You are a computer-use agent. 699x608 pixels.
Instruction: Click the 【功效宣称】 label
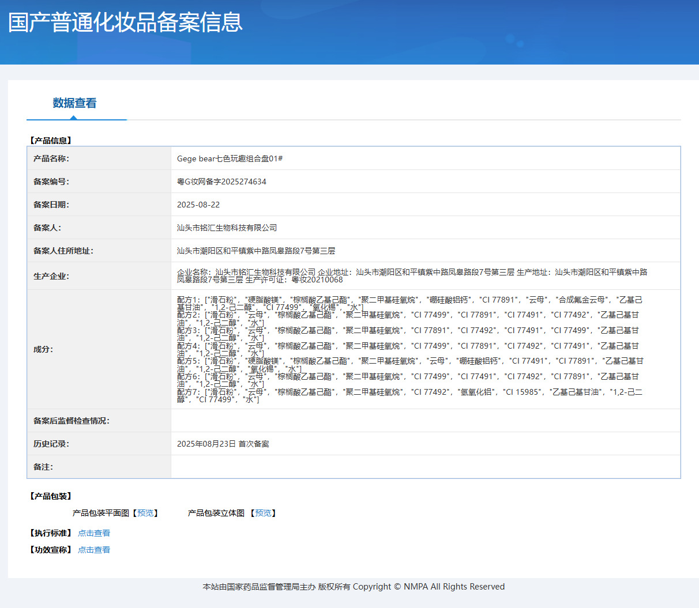[51, 550]
